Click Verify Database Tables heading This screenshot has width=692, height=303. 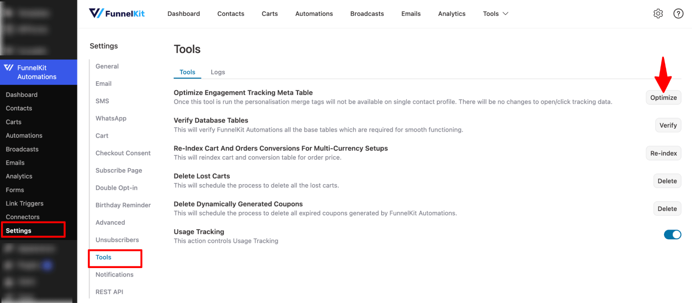click(x=211, y=120)
